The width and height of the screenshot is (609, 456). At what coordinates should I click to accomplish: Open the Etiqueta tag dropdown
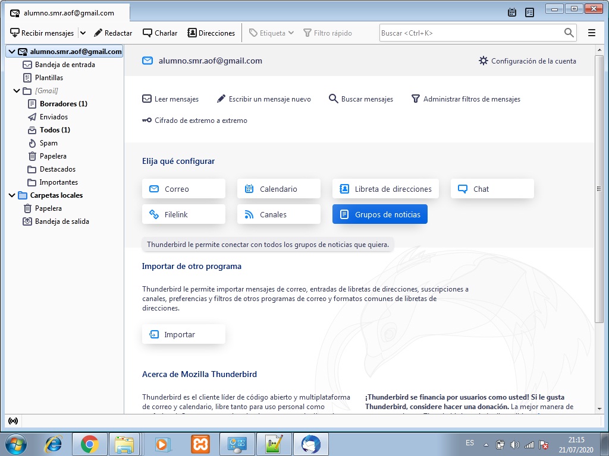271,33
